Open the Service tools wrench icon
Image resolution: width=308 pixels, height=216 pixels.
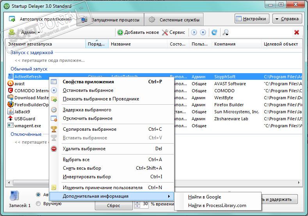(x=165, y=32)
